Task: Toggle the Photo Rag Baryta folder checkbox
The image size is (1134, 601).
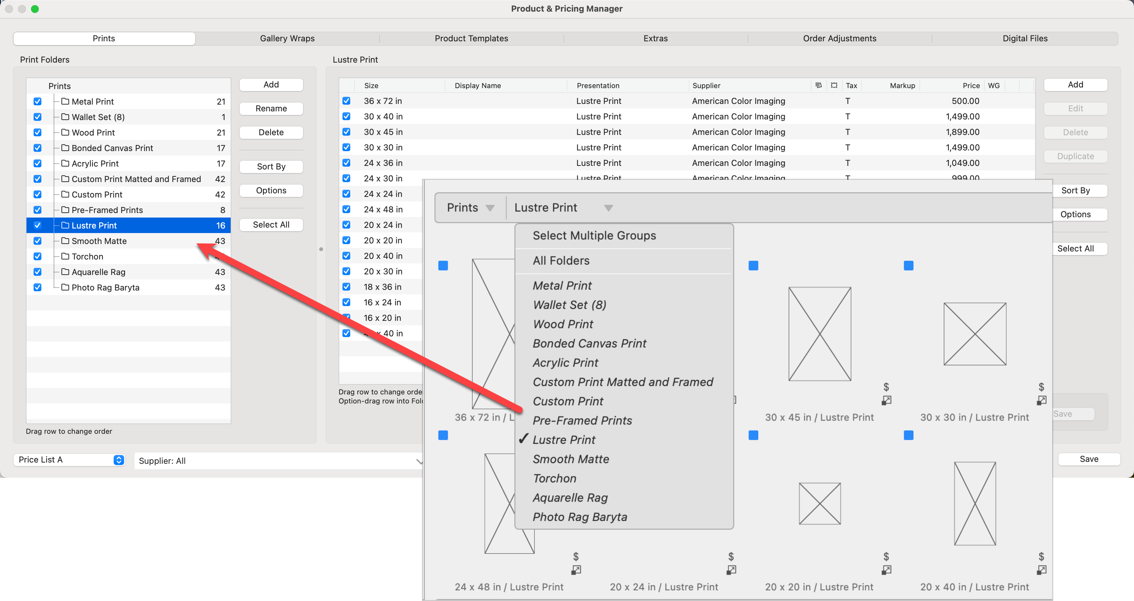Action: (37, 288)
